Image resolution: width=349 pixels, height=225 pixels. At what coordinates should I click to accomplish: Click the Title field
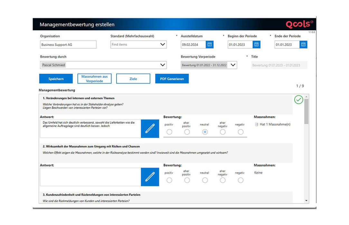(279, 65)
